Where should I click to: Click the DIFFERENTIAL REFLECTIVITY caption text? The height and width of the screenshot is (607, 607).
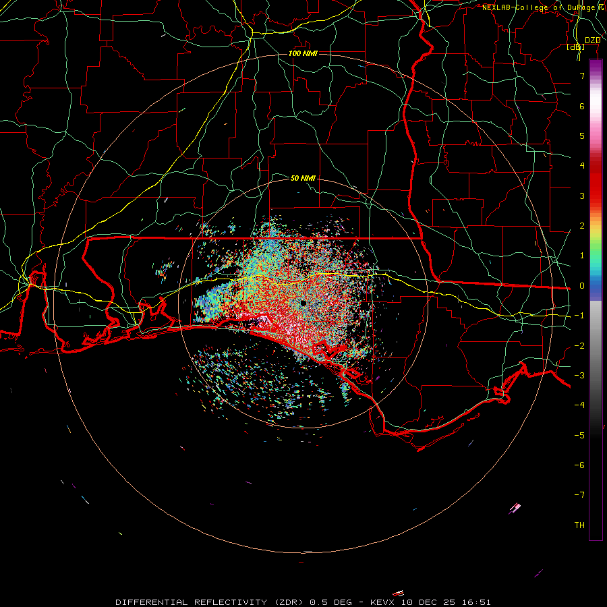[192, 602]
